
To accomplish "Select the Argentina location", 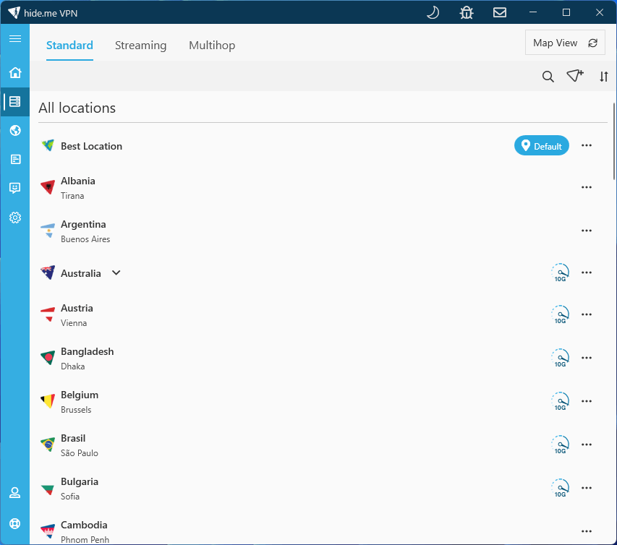I will [x=323, y=231].
